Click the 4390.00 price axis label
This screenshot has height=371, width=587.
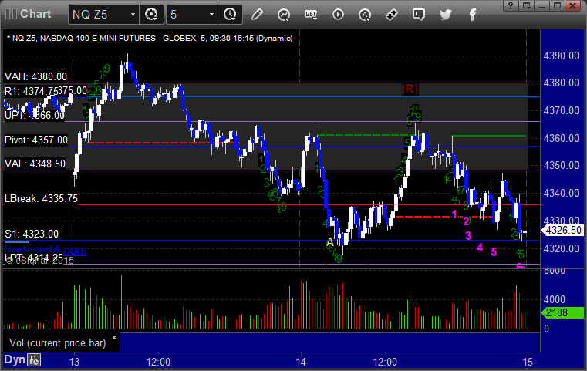[562, 56]
